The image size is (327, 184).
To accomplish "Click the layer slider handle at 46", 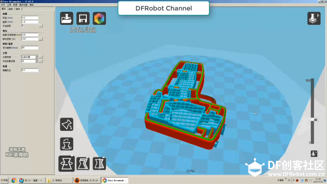I will click(313, 119).
